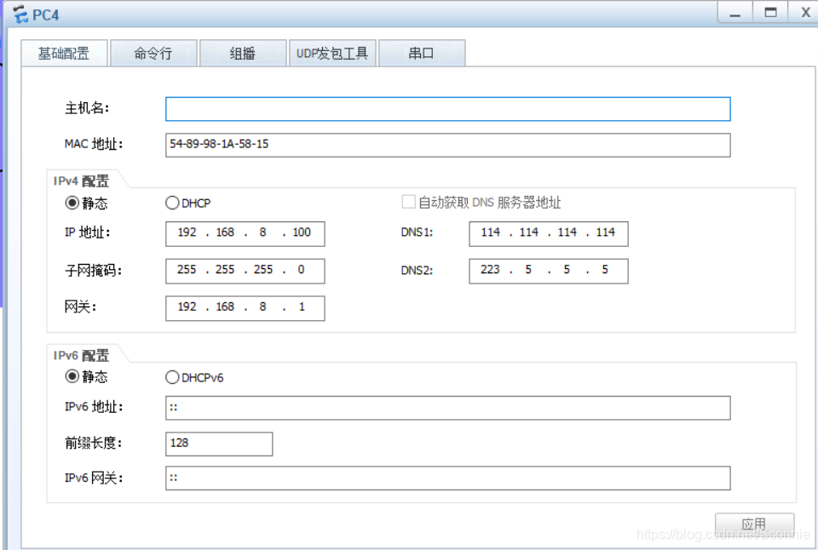Click the IPv6 配置 group label
The height and width of the screenshot is (550, 818).
click(x=82, y=356)
